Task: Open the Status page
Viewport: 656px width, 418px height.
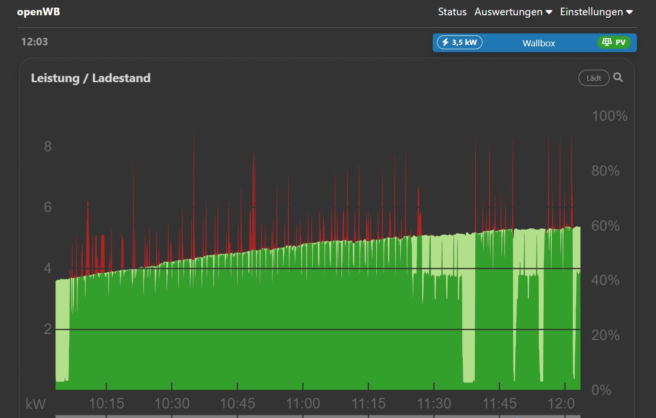Action: tap(452, 12)
